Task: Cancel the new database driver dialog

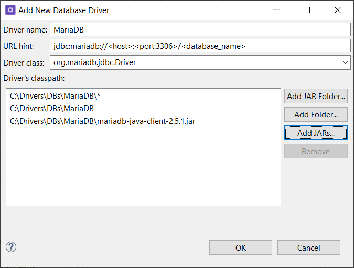Action: pyautogui.click(x=308, y=248)
